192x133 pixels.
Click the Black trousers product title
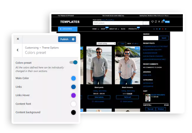coord(127,87)
